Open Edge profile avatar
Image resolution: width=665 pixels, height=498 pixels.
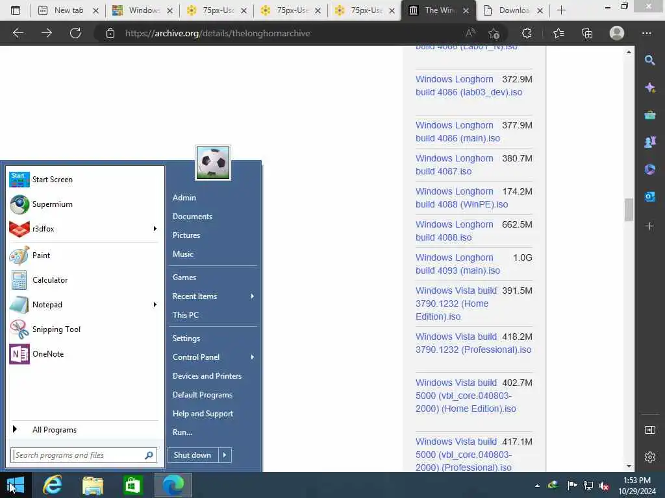tap(617, 33)
